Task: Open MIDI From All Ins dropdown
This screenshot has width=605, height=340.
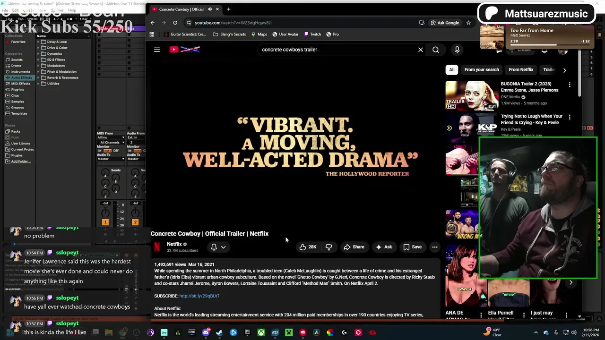Action: [x=111, y=137]
